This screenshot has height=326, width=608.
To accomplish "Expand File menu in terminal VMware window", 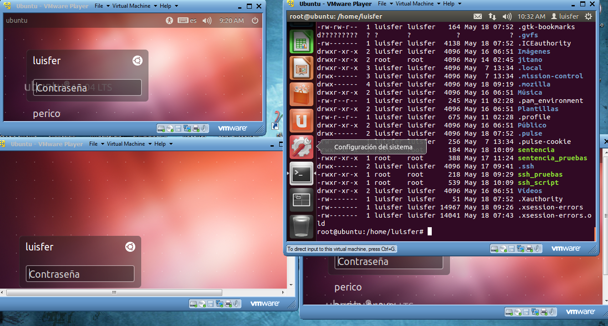I will pyautogui.click(x=385, y=4).
